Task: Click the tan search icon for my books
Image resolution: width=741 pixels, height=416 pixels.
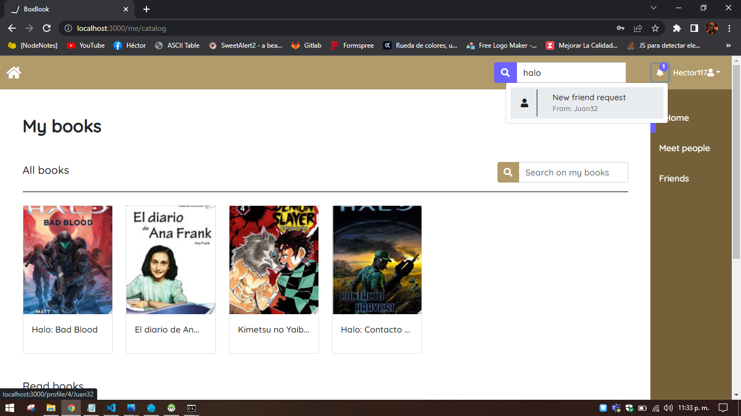Action: pos(508,172)
